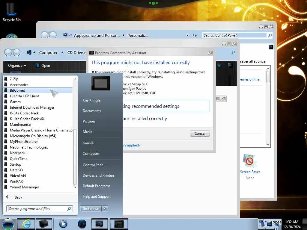Viewport: 307px width, 230px height.
Task: Open the media player taskbar icon
Action: tap(63, 224)
